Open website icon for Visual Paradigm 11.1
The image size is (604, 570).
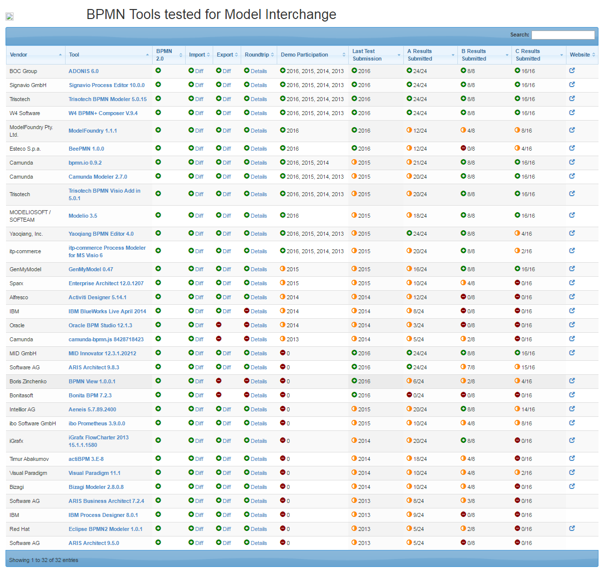point(572,472)
